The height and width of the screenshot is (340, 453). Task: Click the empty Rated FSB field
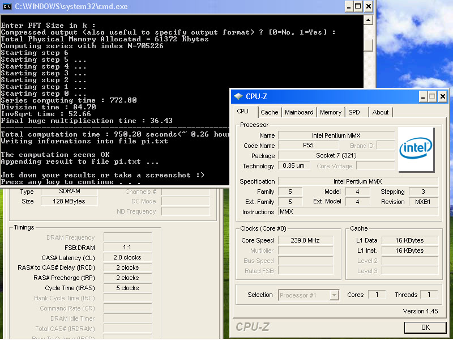tap(305, 271)
